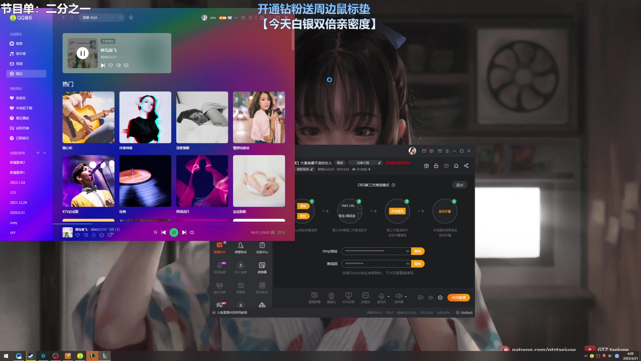Open the 听歌识曲 icon beside search box
641x361 pixels.
[131, 17]
